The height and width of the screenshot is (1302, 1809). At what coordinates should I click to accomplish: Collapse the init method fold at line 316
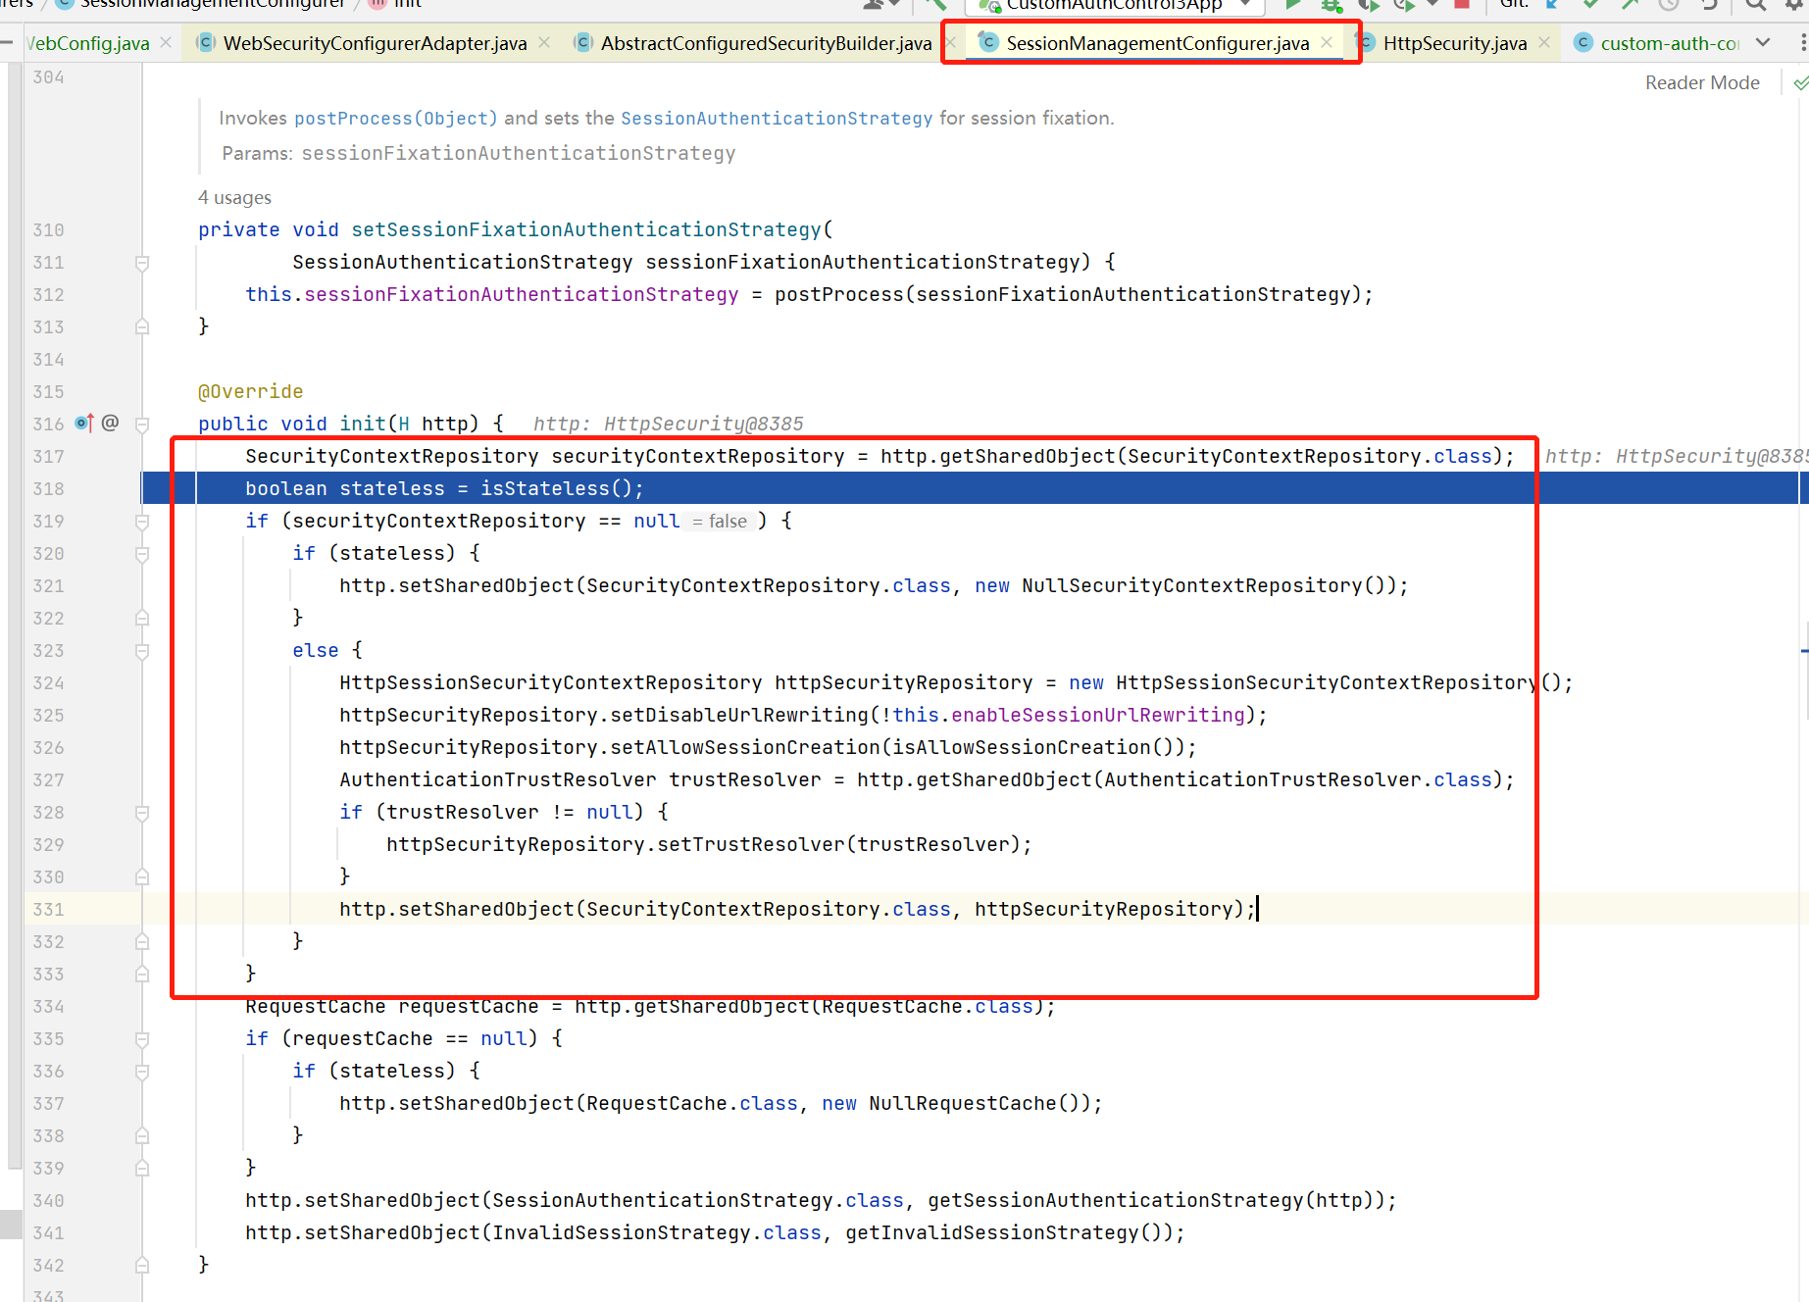[142, 425]
